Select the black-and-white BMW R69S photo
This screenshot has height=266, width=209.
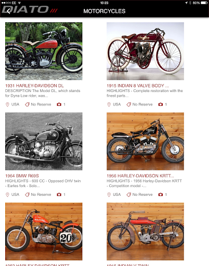point(44,141)
